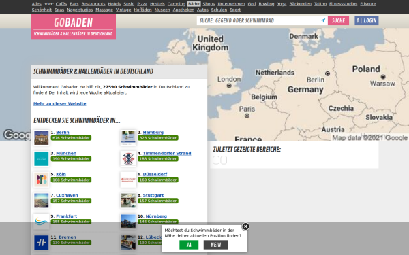Select the Fitnessstudios category

[x=344, y=4]
